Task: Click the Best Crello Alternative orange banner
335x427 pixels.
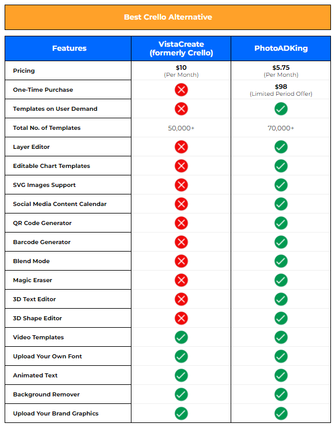Action: pos(168,17)
